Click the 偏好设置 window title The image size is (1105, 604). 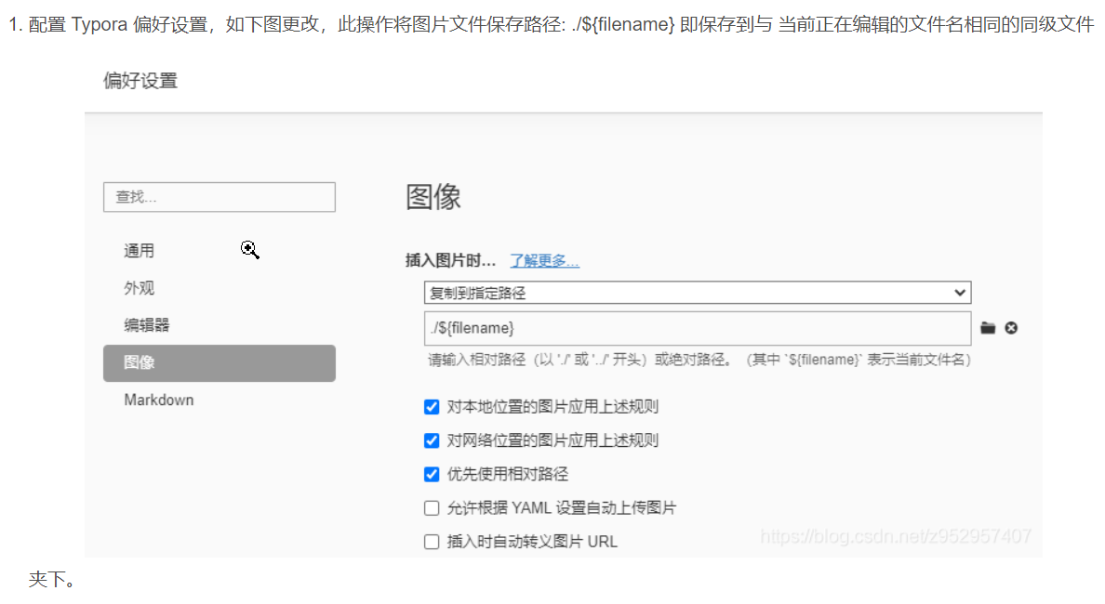tap(140, 81)
